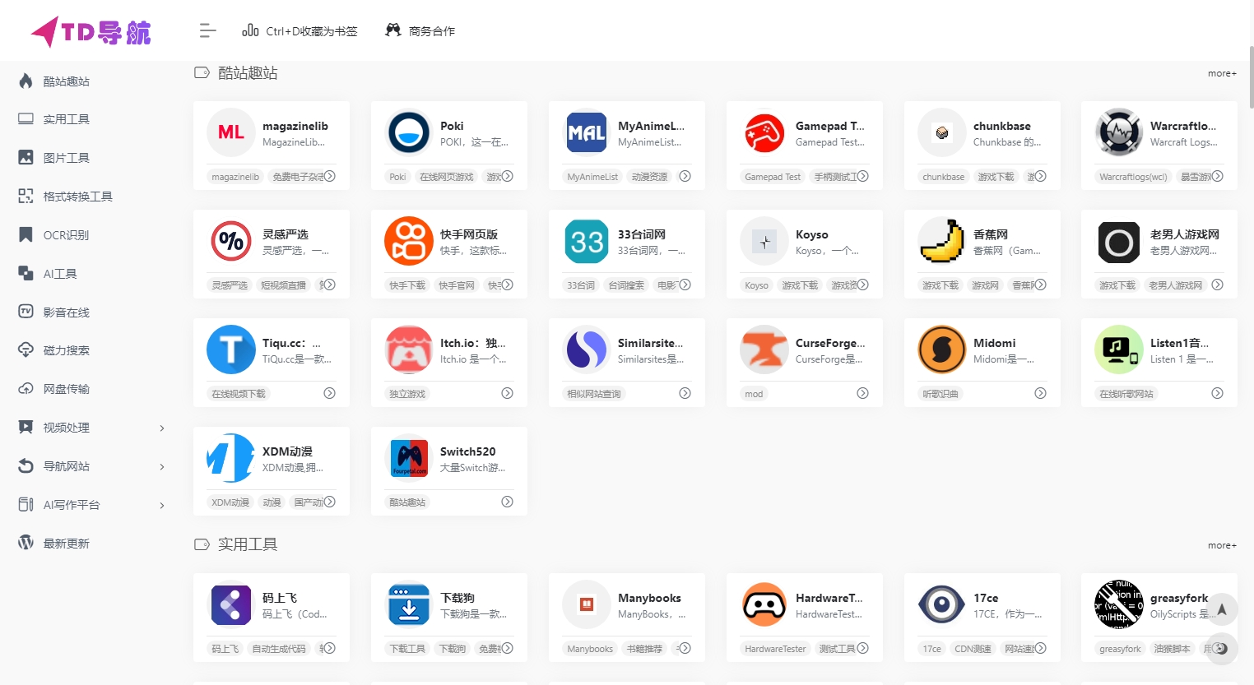Click the page vertical scrollbar
1254x685 pixels.
1252,78
